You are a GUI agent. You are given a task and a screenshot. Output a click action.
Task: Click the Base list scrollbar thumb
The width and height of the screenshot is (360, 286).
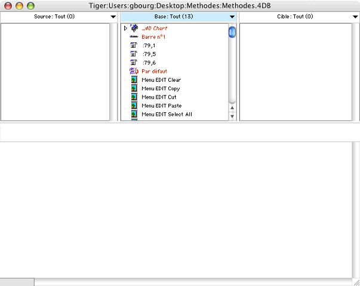(232, 32)
